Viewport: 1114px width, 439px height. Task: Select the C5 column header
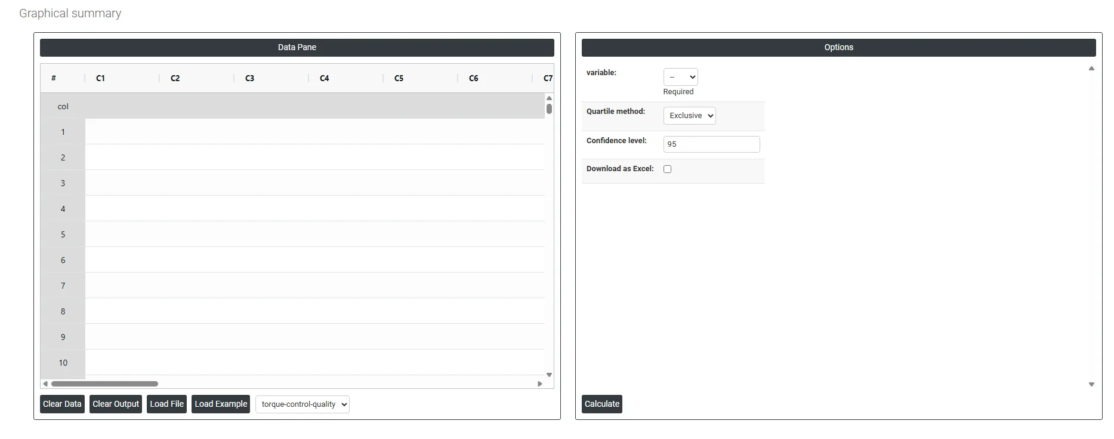(x=421, y=78)
